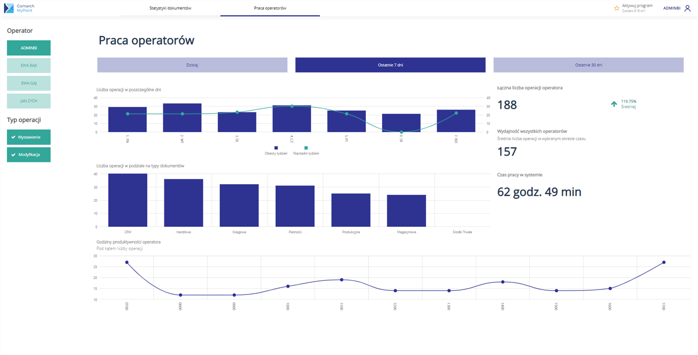Click the Środki Trwałe axis label
Viewport: 698px width, 355px height.
pyautogui.click(x=462, y=232)
